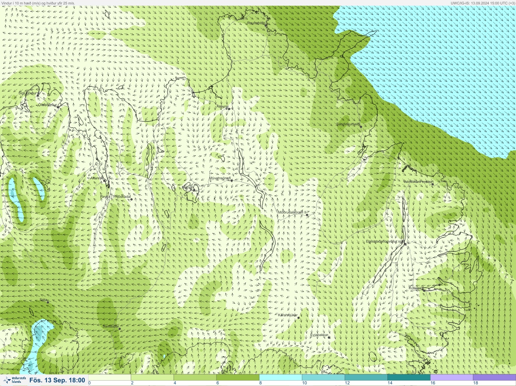This screenshot has width=516, height=386.
Task: Select the Reykir í Fnjóskadal station marker
Action: tap(131, 199)
